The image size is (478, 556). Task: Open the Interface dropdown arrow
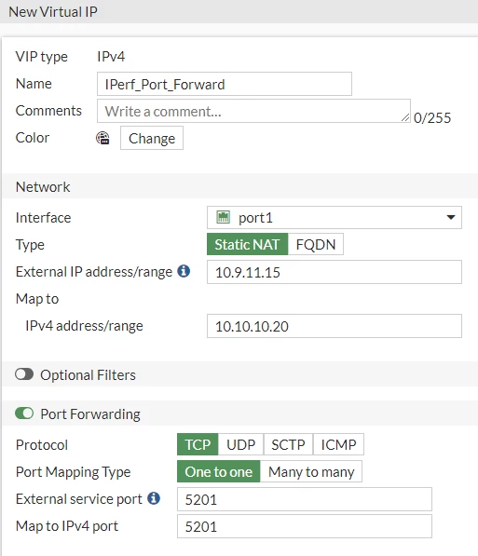click(x=451, y=217)
